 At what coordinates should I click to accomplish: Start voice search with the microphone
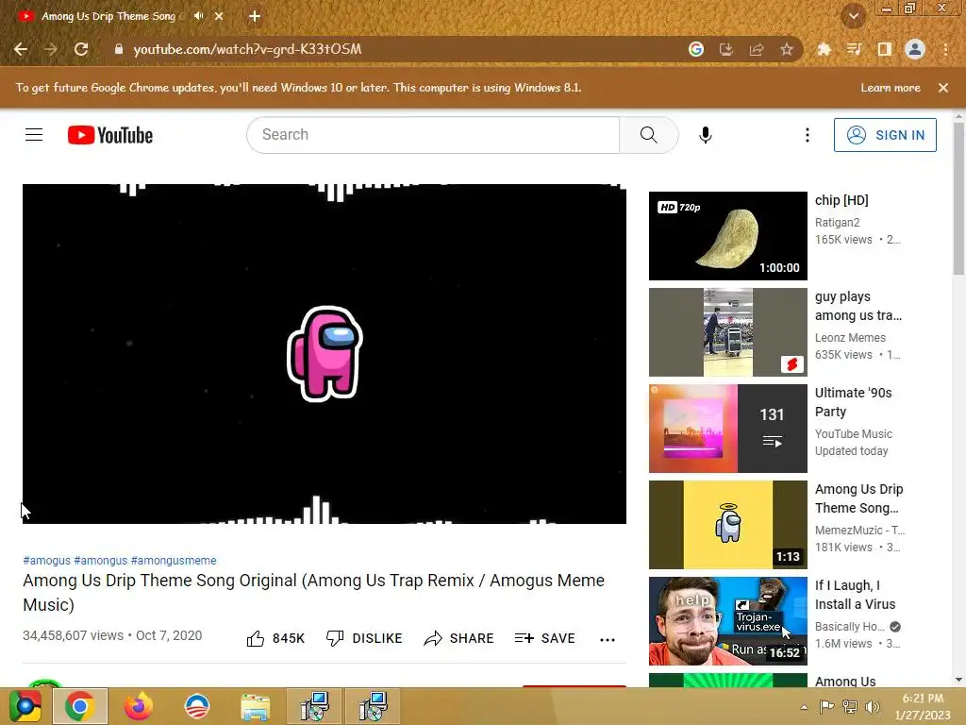[706, 134]
